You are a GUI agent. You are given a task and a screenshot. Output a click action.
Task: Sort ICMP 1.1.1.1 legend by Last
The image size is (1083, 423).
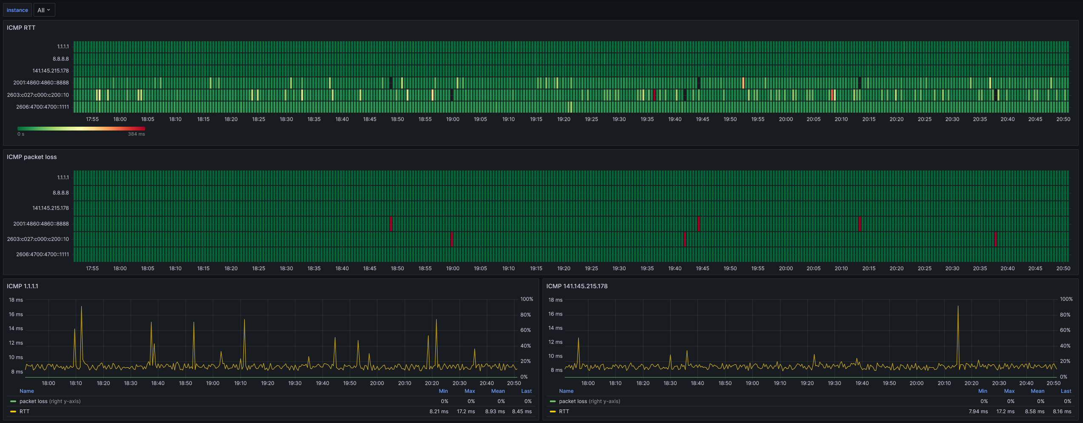tap(526, 391)
